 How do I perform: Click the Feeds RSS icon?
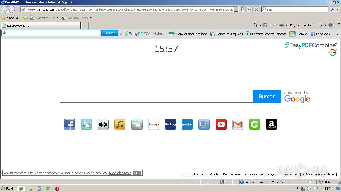coord(265,25)
